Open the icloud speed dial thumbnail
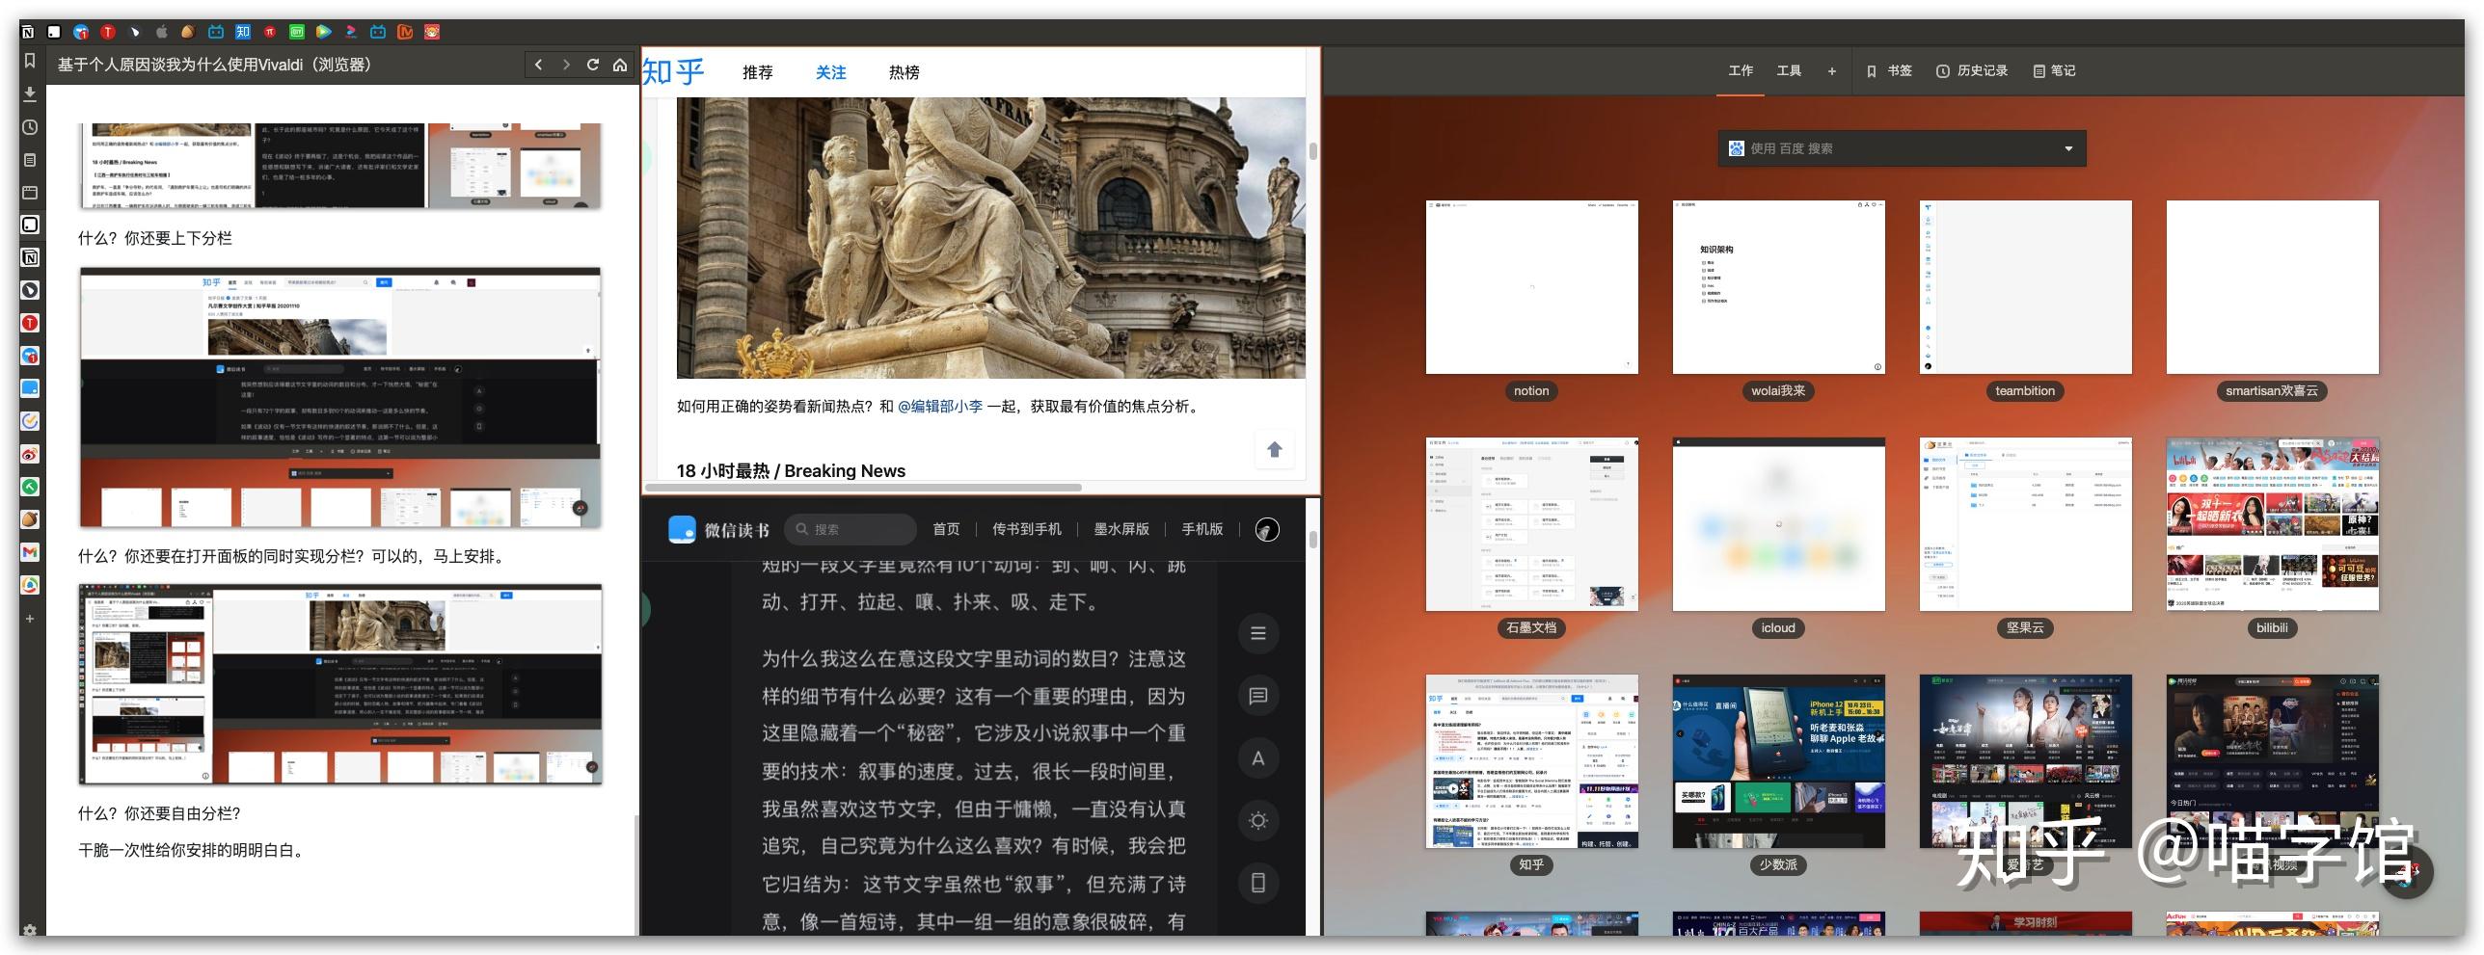 coord(1778,524)
